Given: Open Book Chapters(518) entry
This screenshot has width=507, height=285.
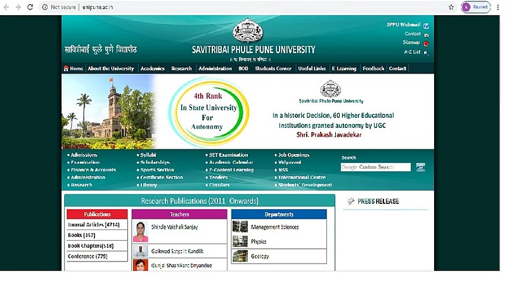Looking at the screenshot, I should tap(91, 246).
